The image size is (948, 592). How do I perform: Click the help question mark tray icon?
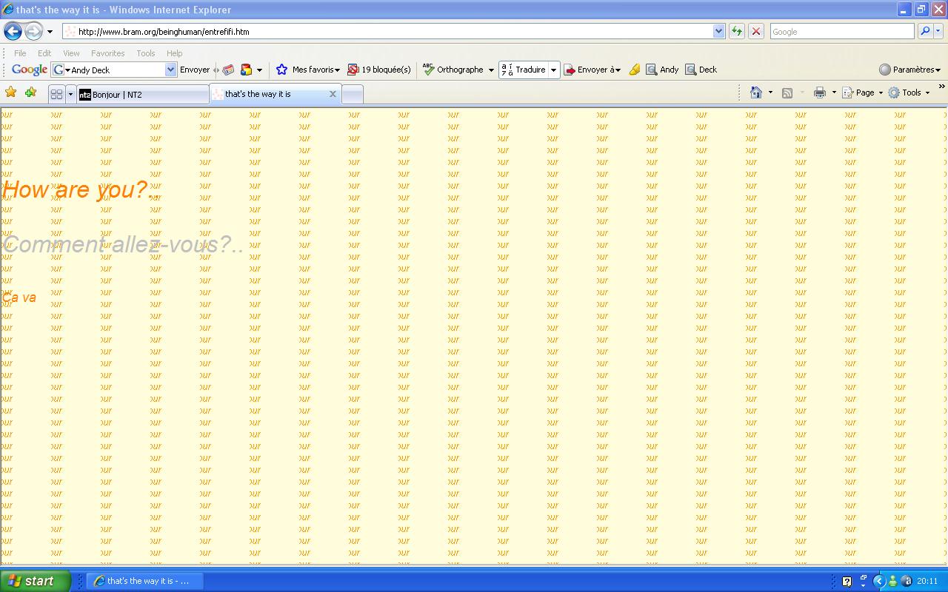pyautogui.click(x=847, y=582)
